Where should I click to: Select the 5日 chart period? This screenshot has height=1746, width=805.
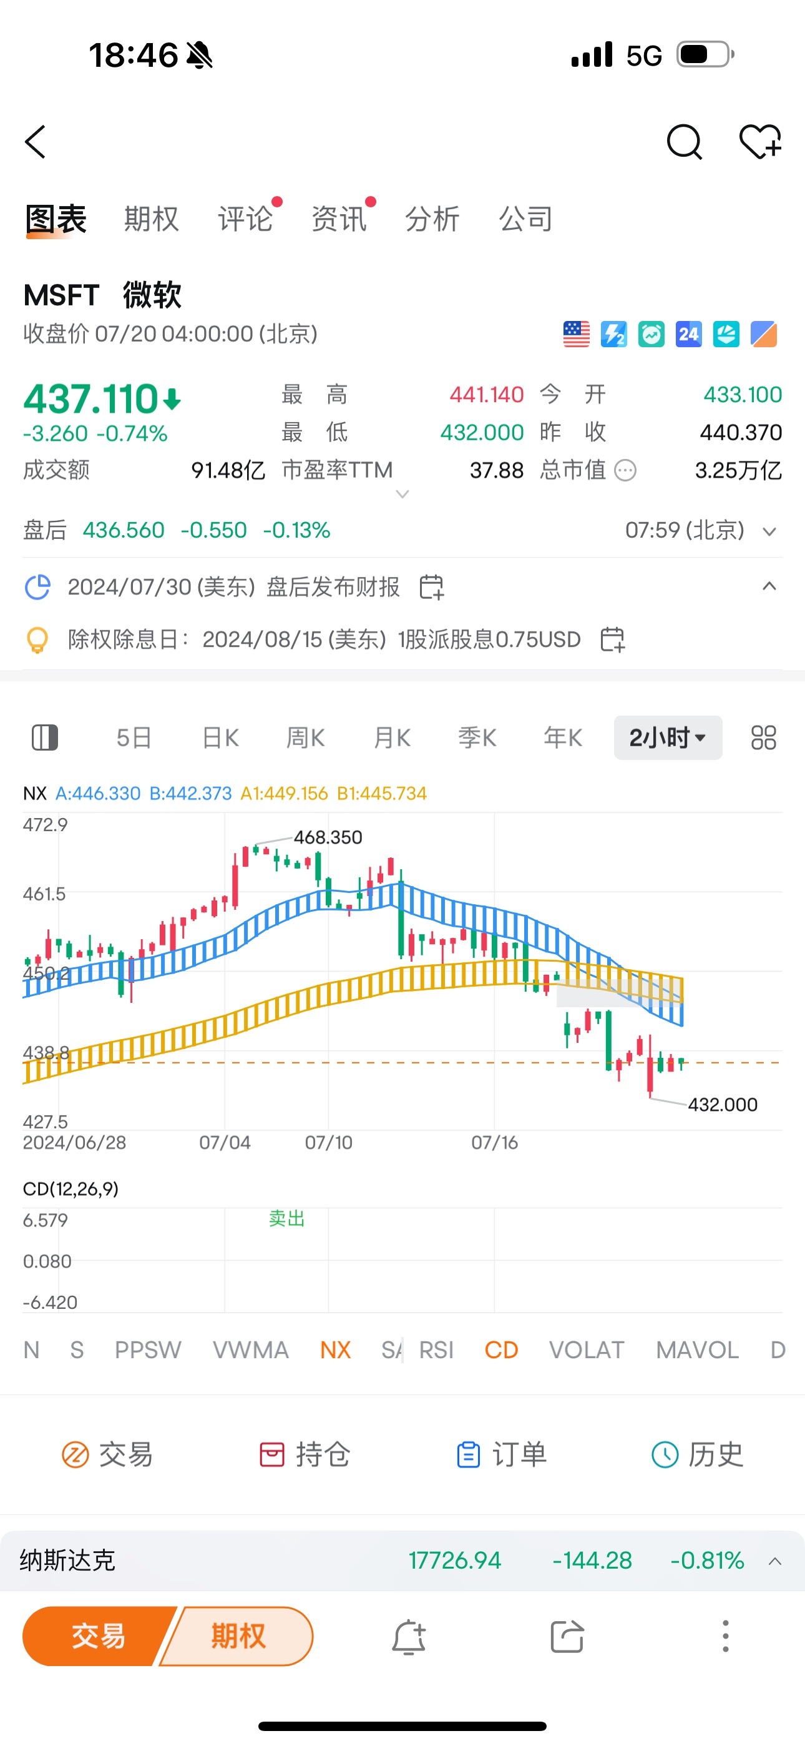[x=134, y=737]
